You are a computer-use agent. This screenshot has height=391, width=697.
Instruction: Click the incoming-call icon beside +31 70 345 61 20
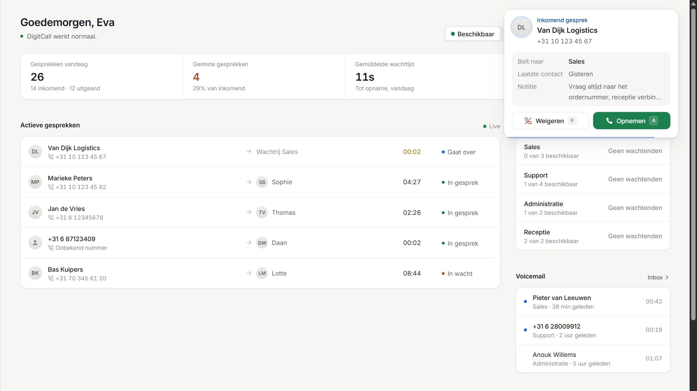(x=51, y=278)
